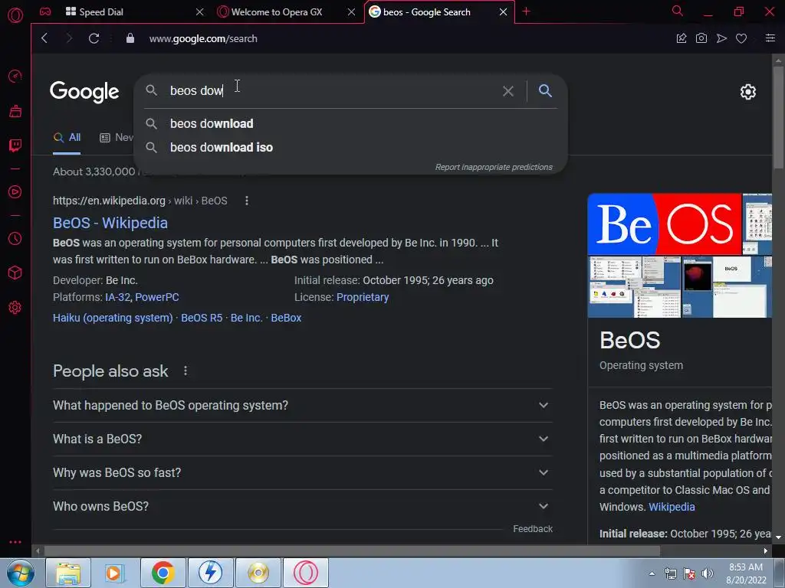Click Google logo to go home

(84, 92)
